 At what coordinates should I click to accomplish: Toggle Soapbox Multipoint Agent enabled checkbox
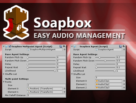[x=10, y=46]
